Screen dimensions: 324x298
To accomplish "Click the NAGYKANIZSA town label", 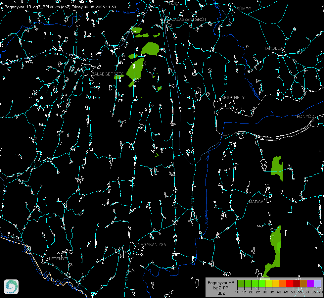I will click(x=152, y=244).
